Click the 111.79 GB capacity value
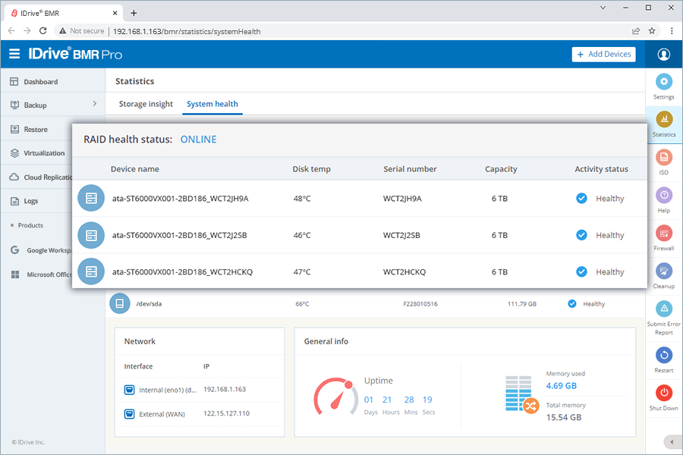The height and width of the screenshot is (455, 683). [522, 304]
